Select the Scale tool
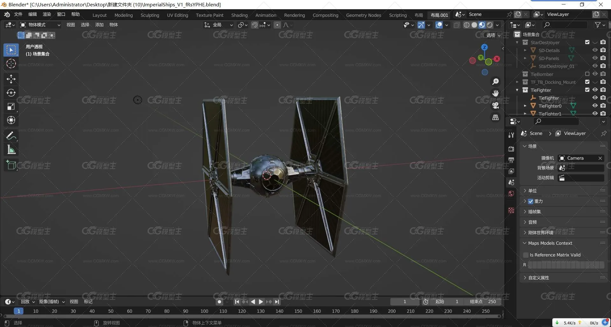The height and width of the screenshot is (327, 611). point(11,107)
